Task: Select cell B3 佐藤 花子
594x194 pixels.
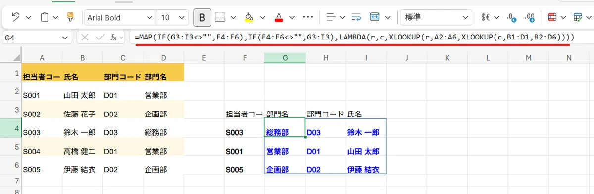Action: pyautogui.click(x=83, y=110)
